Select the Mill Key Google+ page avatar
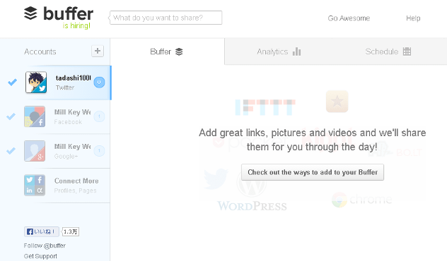447x261 pixels. tap(35, 151)
